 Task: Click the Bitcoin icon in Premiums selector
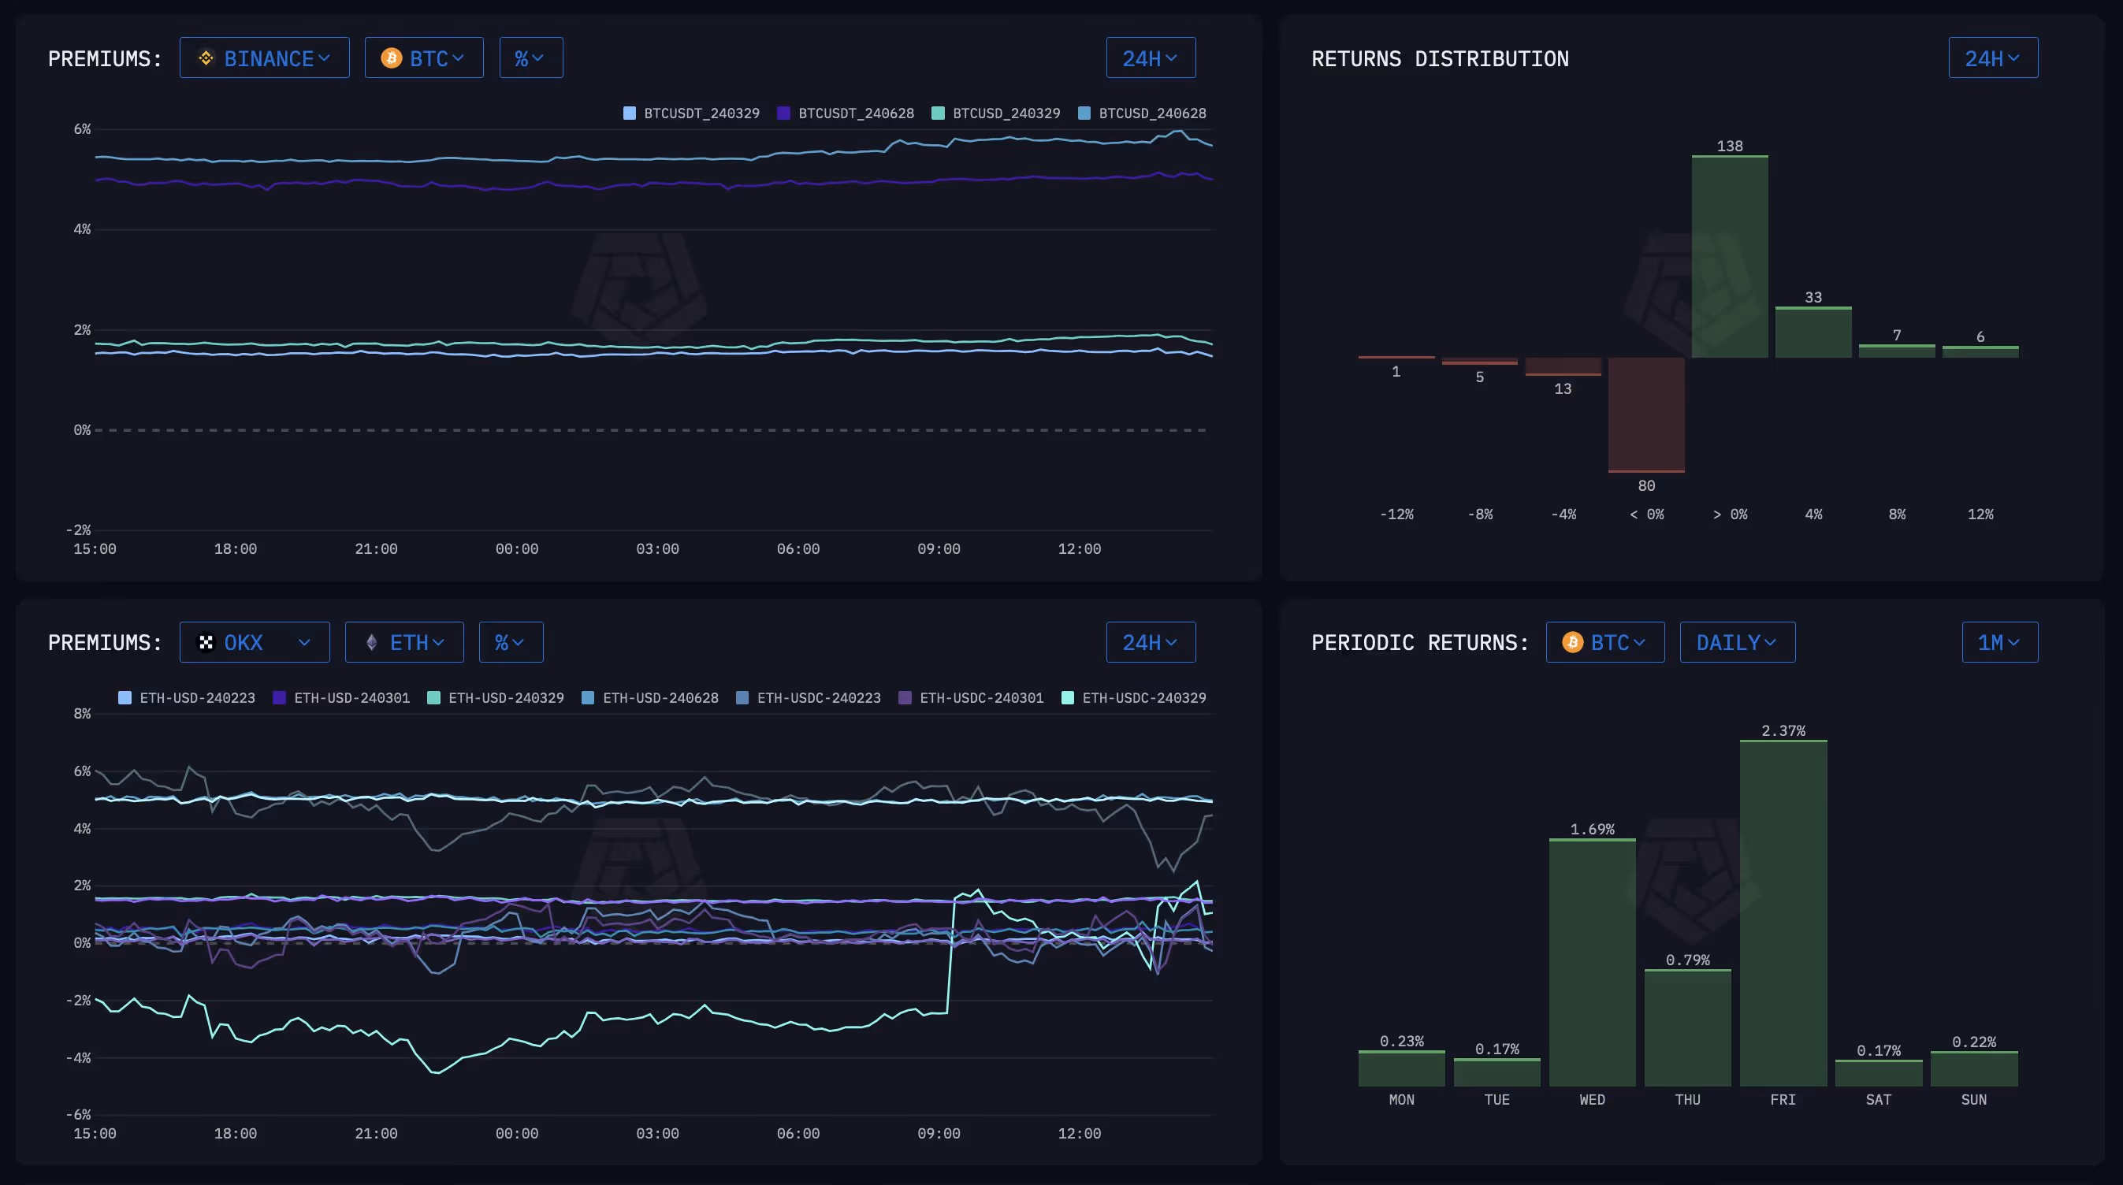391,58
